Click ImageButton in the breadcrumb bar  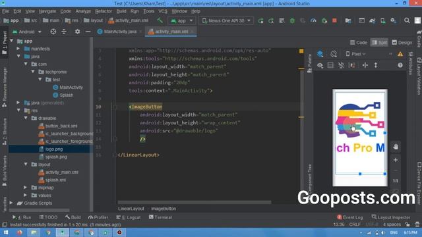[x=164, y=209]
